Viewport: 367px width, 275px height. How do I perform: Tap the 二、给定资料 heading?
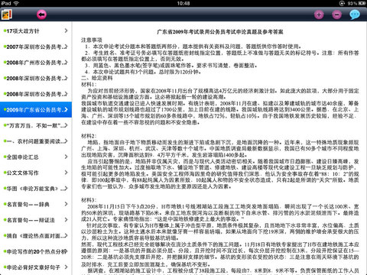(x=96, y=78)
